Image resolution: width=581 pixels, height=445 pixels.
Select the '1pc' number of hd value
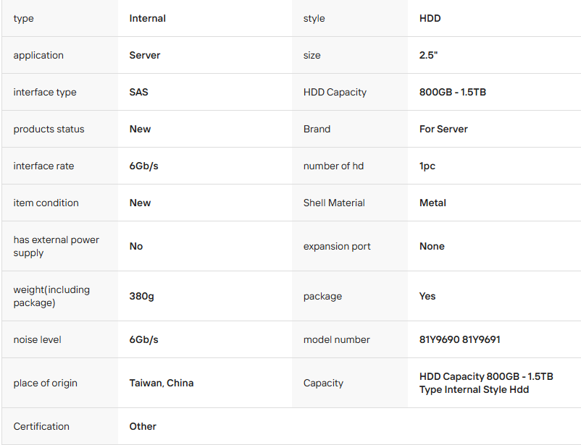[x=427, y=166]
